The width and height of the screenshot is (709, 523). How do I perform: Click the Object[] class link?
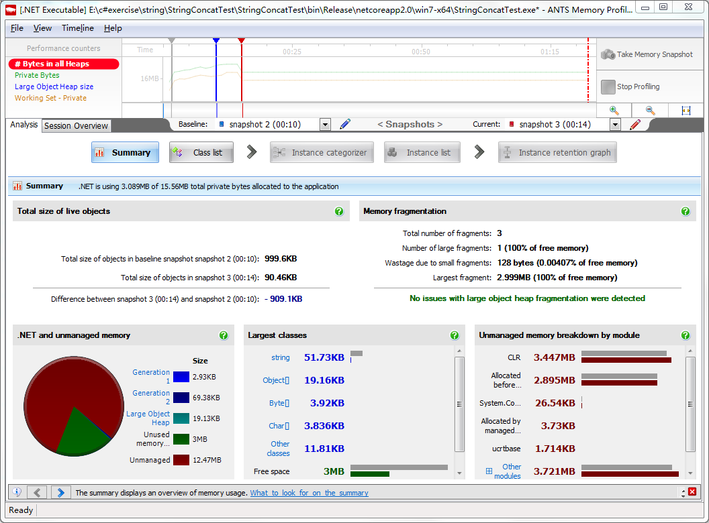(x=276, y=380)
